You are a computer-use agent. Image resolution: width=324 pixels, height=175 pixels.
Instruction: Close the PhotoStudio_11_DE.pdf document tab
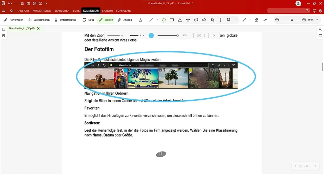point(38,28)
